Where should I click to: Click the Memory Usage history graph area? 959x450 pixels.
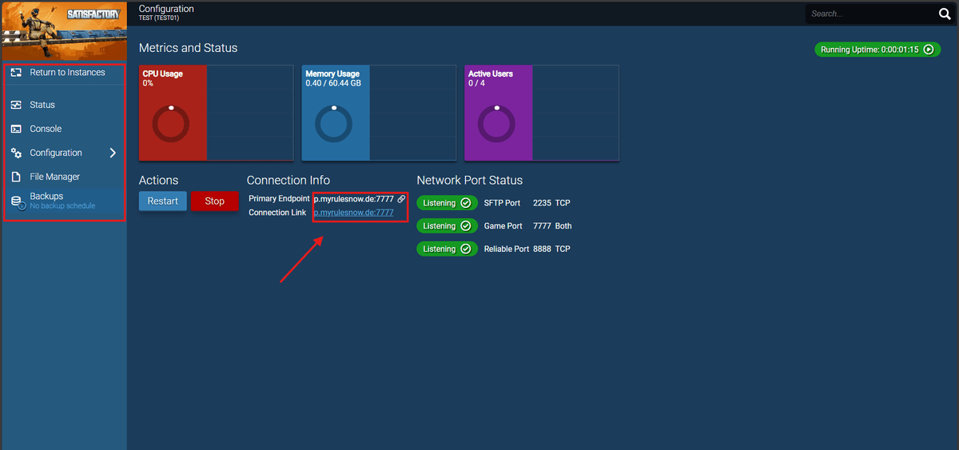tap(413, 113)
